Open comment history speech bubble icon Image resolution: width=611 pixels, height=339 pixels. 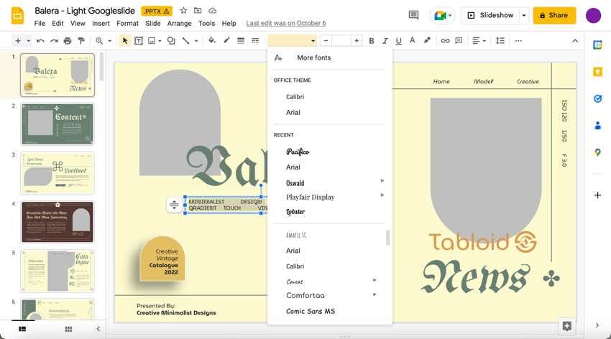coord(413,15)
